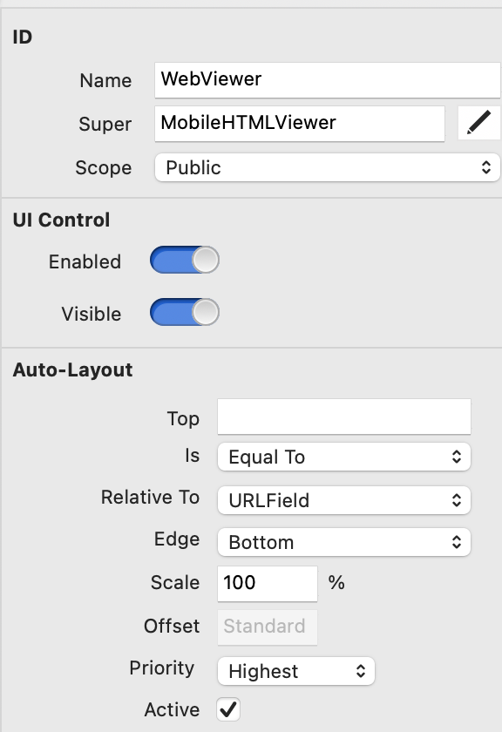Screen dimensions: 502x732
Task: Toggle the Enabled switch
Action: pyautogui.click(x=185, y=260)
